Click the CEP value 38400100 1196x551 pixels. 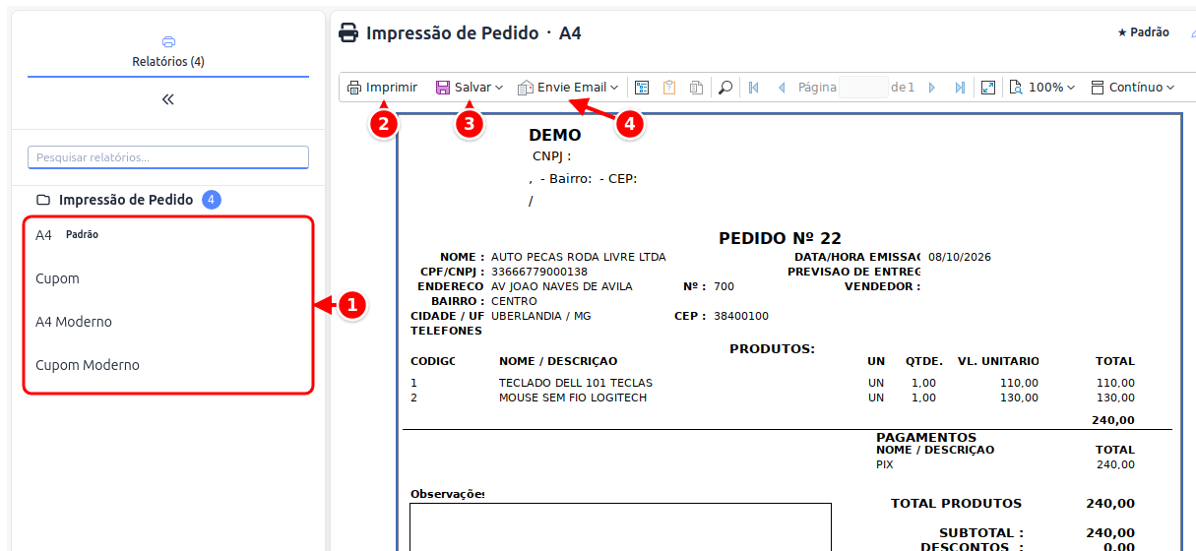tap(741, 316)
